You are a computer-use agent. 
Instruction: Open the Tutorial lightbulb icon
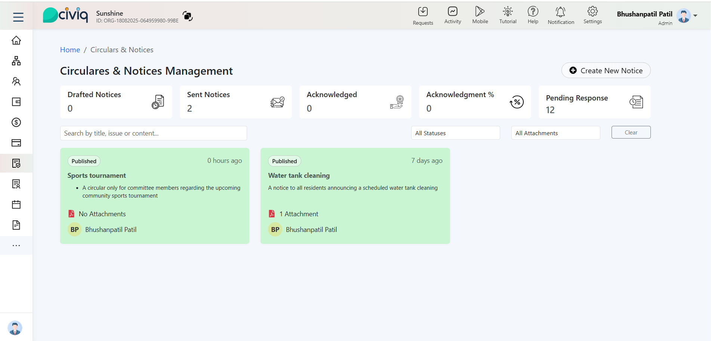coord(508,12)
